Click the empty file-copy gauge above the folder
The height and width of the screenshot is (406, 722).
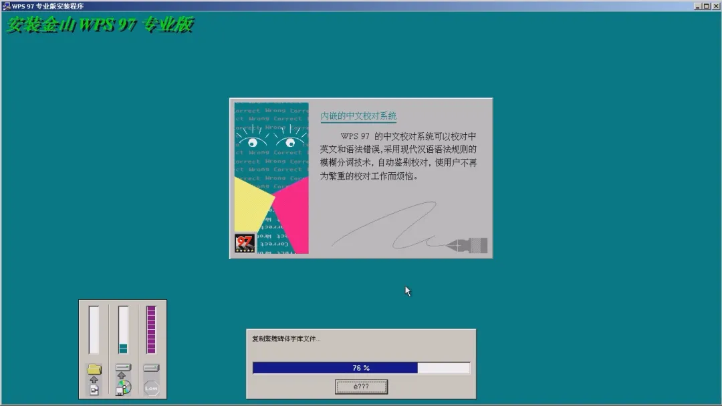(94, 330)
